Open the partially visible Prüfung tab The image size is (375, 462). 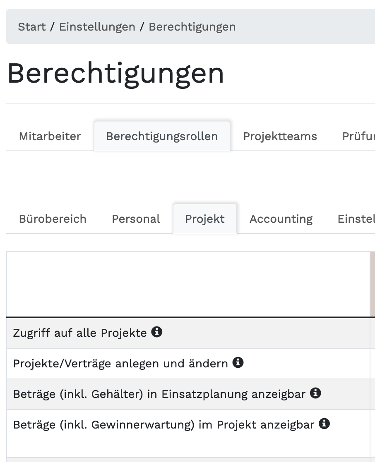358,136
